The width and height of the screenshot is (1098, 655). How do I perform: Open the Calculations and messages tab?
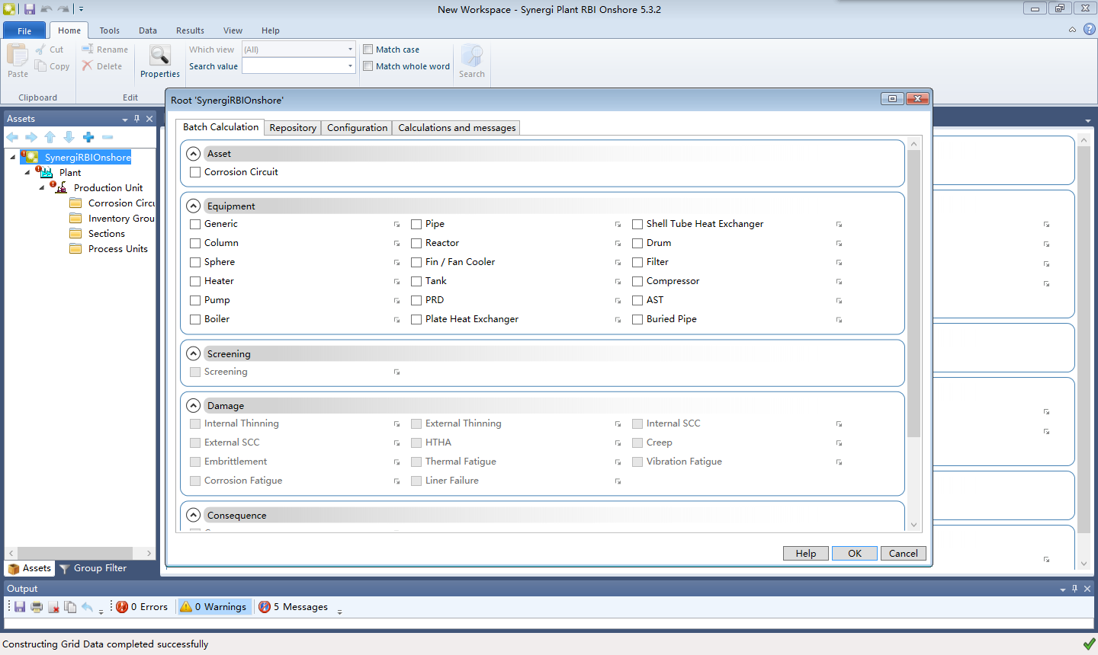[x=457, y=128]
